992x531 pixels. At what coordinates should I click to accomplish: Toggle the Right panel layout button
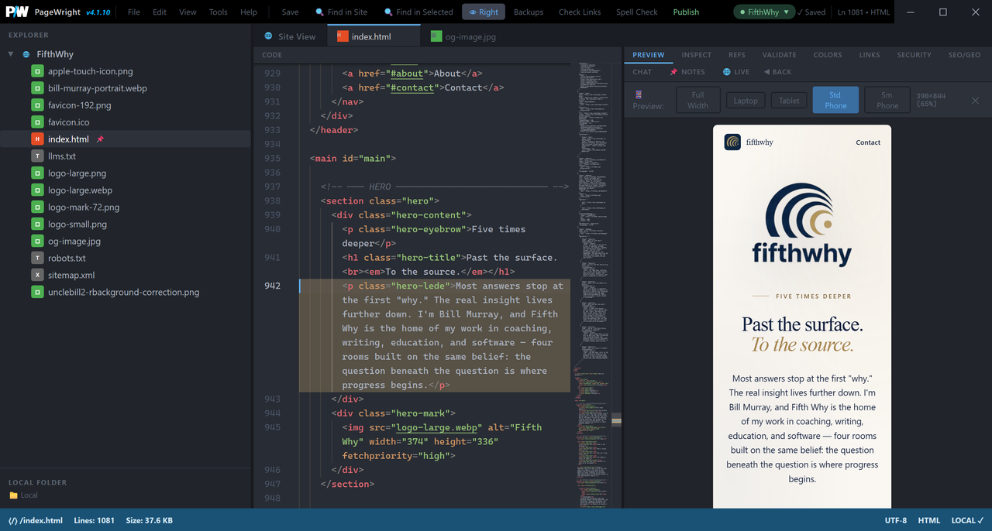(484, 12)
